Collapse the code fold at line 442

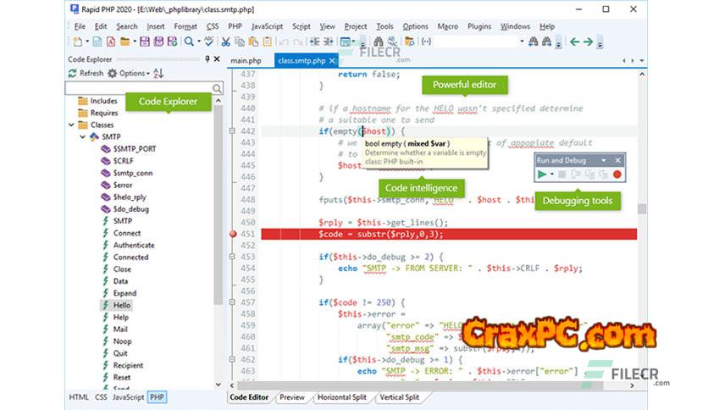230,131
